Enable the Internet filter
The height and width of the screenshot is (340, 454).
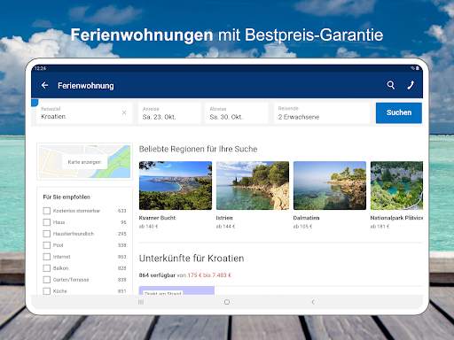click(x=47, y=257)
